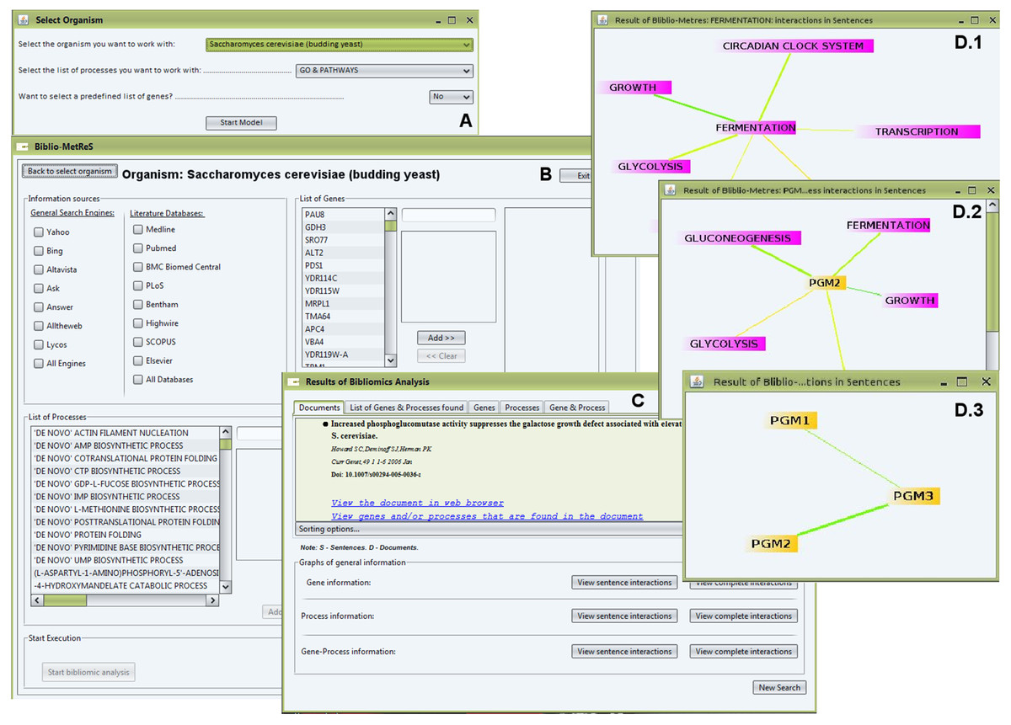
Task: Click window icon of Results of Bibliomics Analysis
Action: (x=293, y=381)
